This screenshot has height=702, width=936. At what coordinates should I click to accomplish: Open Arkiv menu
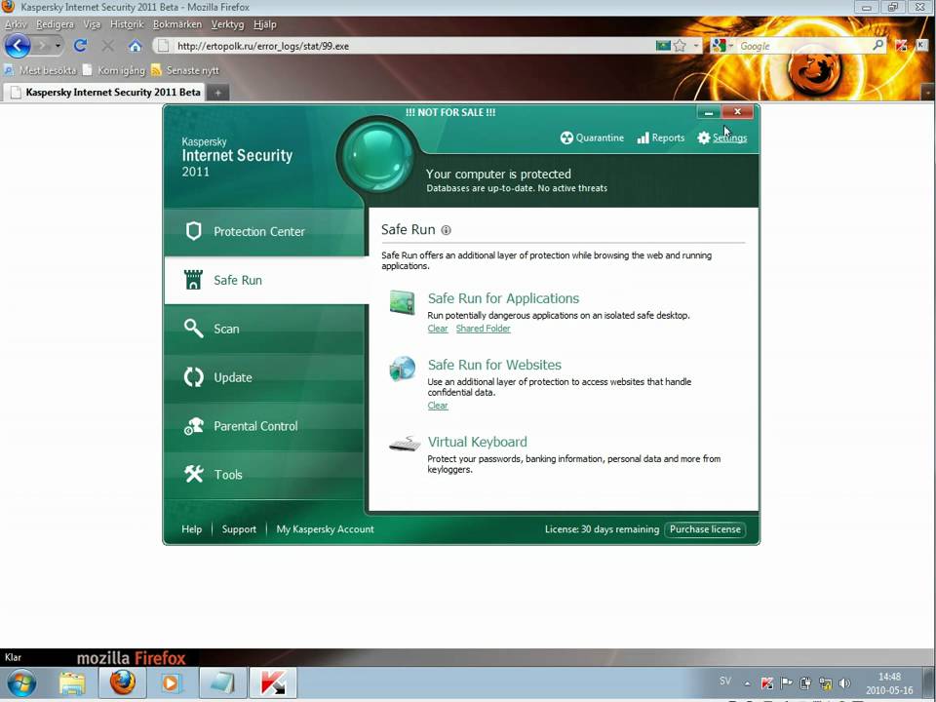[16, 24]
